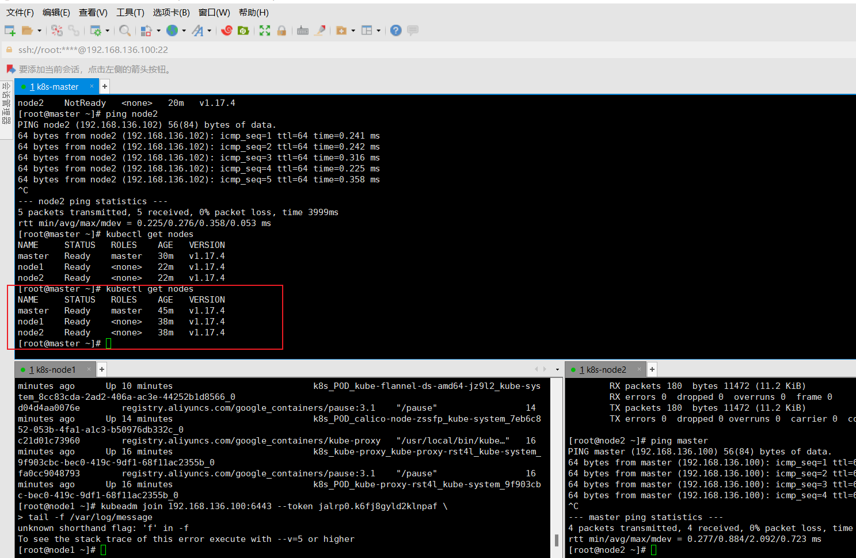Open the 窗口(W) menu
Viewport: 856px width, 558px height.
[x=214, y=12]
